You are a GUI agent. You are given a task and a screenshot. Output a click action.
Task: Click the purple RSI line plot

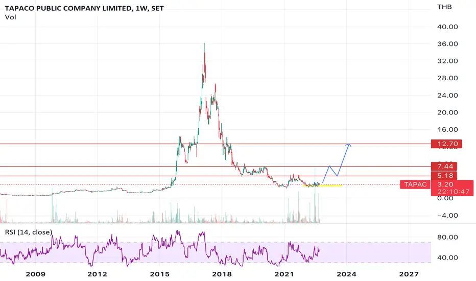pyautogui.click(x=160, y=249)
